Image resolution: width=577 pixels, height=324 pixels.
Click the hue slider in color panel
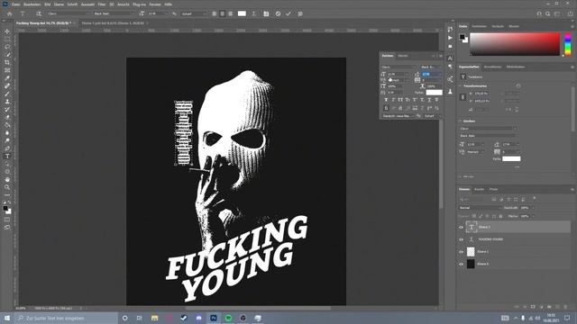[568, 44]
